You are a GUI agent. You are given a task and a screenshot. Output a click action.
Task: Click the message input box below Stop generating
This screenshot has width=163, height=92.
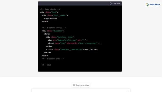[81, 90]
